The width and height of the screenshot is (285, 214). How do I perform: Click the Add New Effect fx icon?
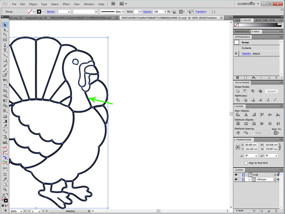(x=254, y=78)
